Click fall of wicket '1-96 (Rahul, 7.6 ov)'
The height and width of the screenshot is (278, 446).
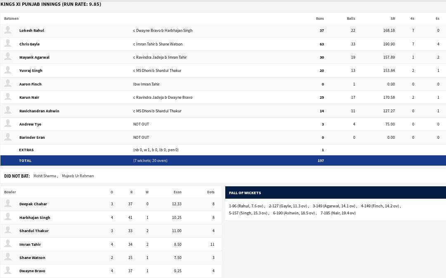click(246, 206)
